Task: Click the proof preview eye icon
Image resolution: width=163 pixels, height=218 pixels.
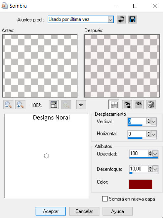Action: (x=139, y=105)
